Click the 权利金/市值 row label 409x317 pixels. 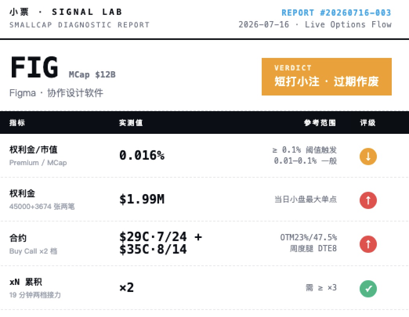click(33, 149)
